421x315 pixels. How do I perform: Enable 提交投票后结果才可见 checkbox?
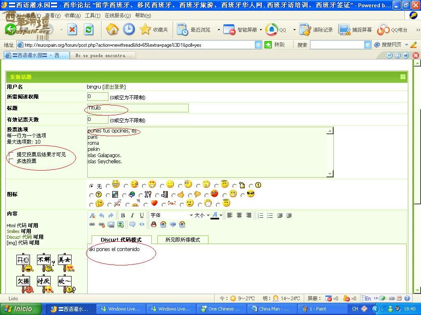[11, 155]
